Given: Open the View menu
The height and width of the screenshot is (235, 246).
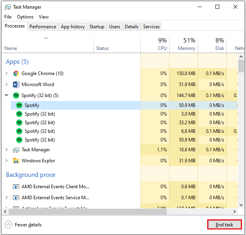Looking at the screenshot, I should [x=44, y=17].
